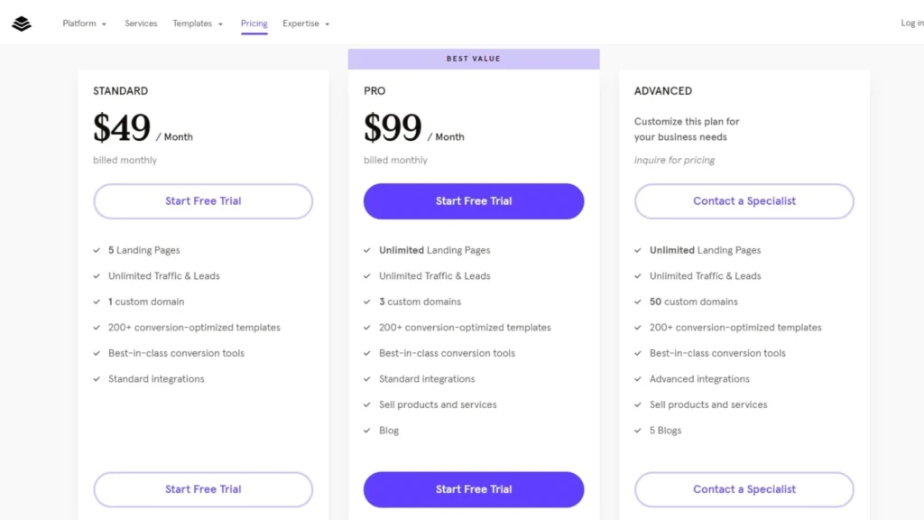Click the checkmark next to Standard integrations
The height and width of the screenshot is (520, 924).
97,379
